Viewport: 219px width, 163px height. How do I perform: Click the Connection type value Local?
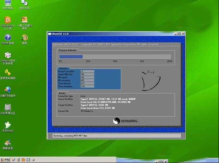[x=83, y=96]
